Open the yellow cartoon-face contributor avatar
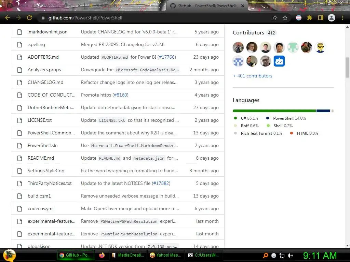Viewport: 350px width, 262px height. [320, 47]
